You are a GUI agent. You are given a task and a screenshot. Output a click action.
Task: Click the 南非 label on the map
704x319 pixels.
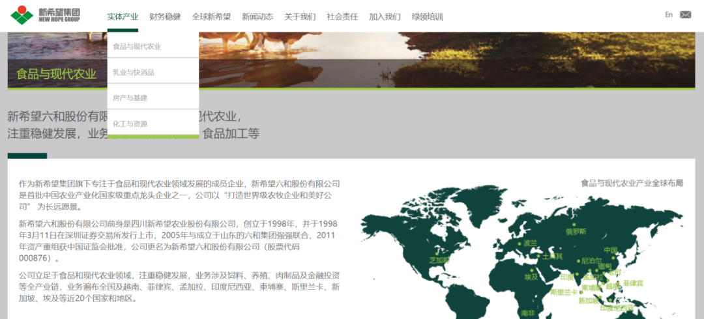528,312
